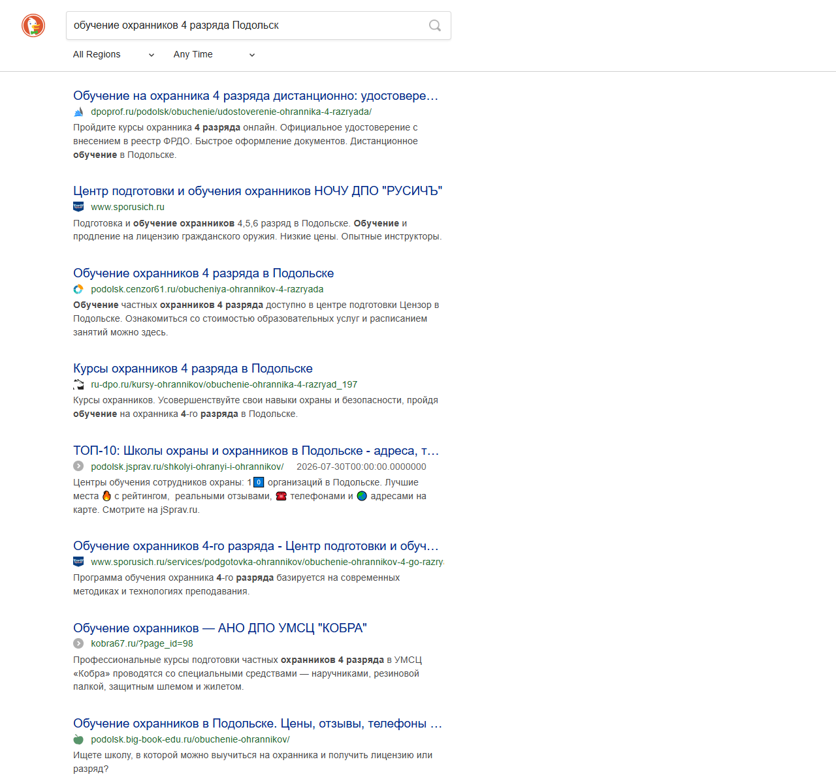Click the date '2026-07-30T00:00:00.0000000'

pyautogui.click(x=361, y=467)
